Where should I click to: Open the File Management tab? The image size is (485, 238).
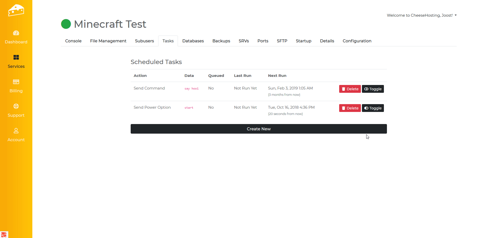[108, 41]
